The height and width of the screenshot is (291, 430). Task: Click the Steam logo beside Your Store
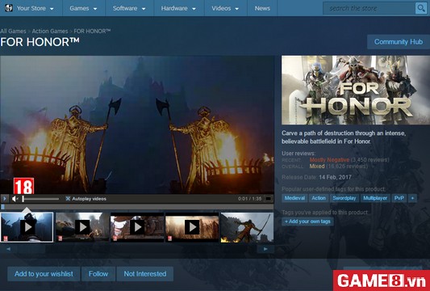pos(9,8)
